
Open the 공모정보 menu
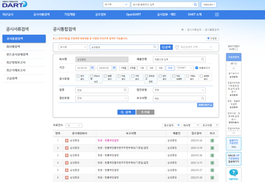click(100, 14)
